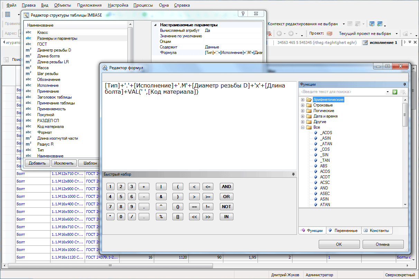Switch to the Переменные tab
The height and width of the screenshot is (279, 419).
[x=343, y=231]
